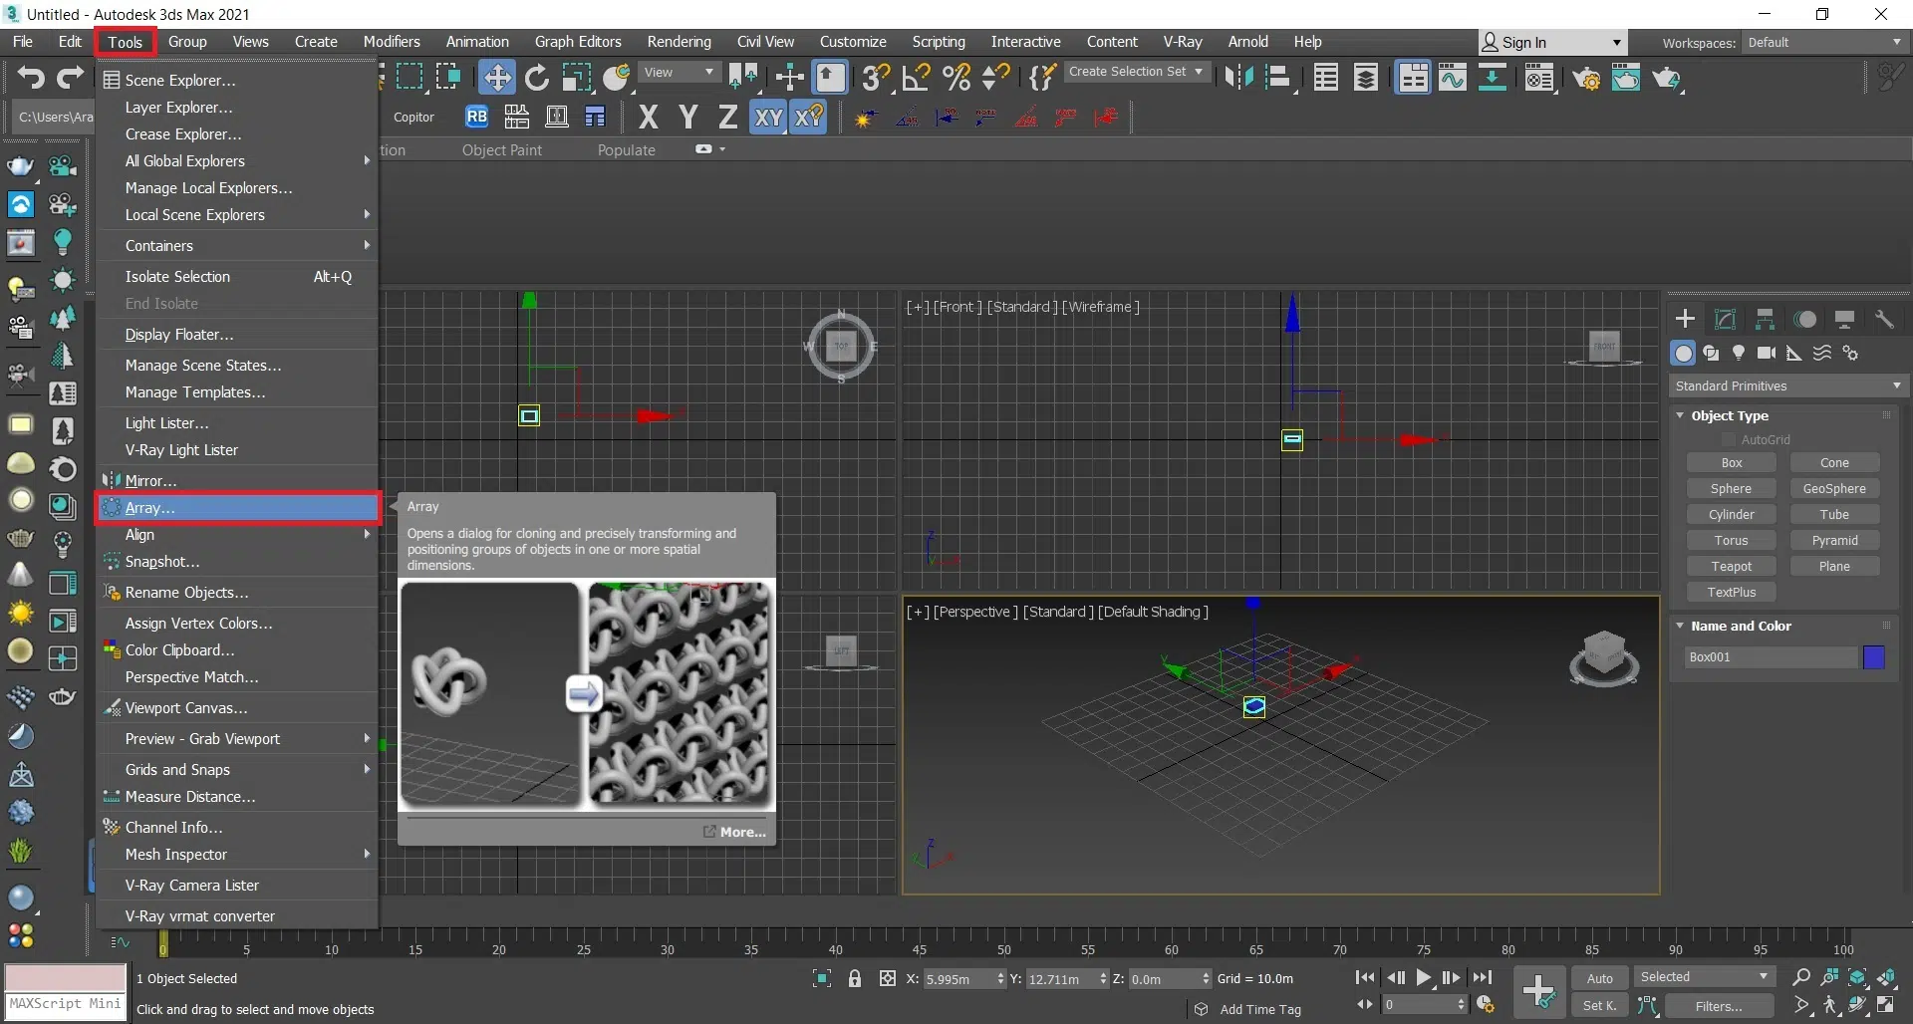Choose Array from the Tools menu
This screenshot has width=1913, height=1024.
click(149, 508)
